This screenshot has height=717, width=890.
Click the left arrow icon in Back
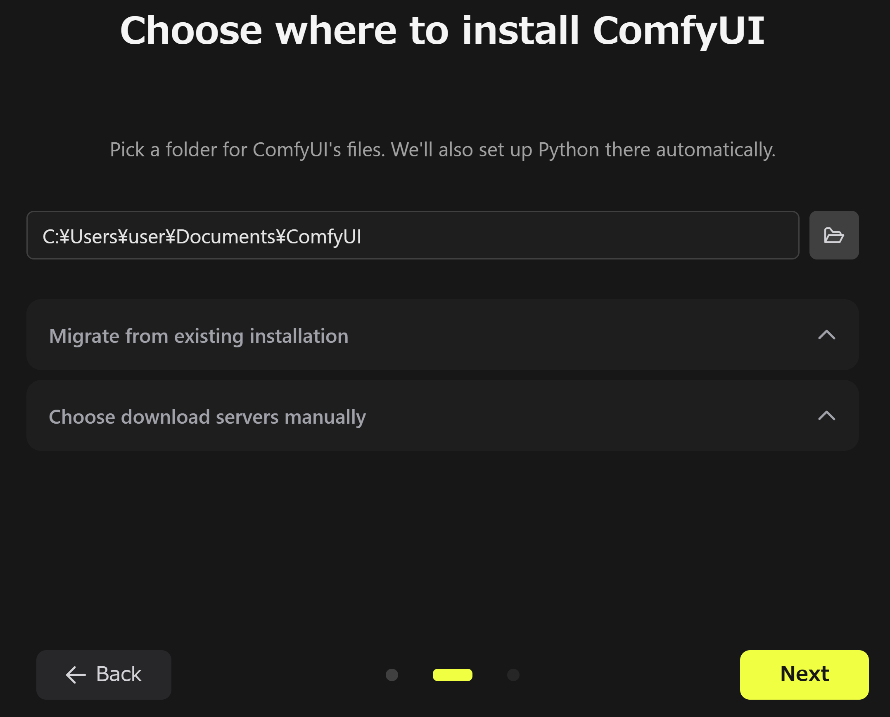coord(76,675)
